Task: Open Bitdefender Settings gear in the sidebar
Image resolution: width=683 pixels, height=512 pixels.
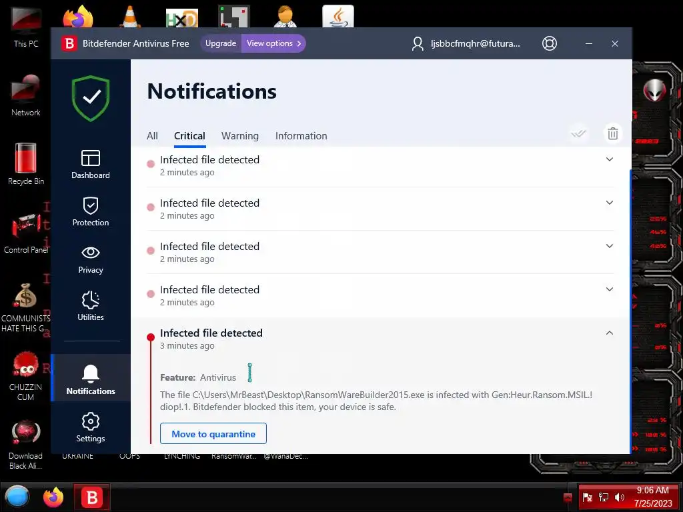Action: pyautogui.click(x=91, y=427)
